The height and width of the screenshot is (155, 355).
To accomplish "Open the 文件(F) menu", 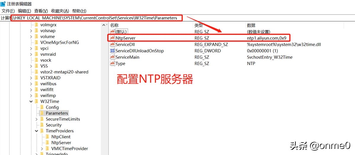I will coord(8,11).
